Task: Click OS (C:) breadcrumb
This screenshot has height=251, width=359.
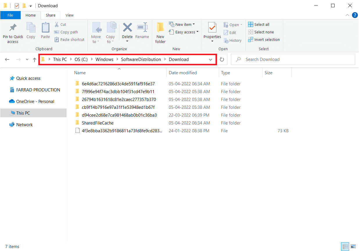Action: point(81,59)
